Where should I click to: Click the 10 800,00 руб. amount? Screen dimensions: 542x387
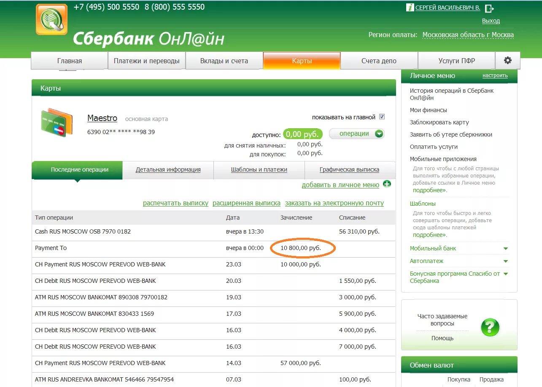[301, 248]
